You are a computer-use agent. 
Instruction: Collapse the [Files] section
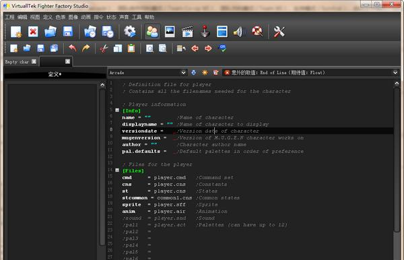coord(117,170)
